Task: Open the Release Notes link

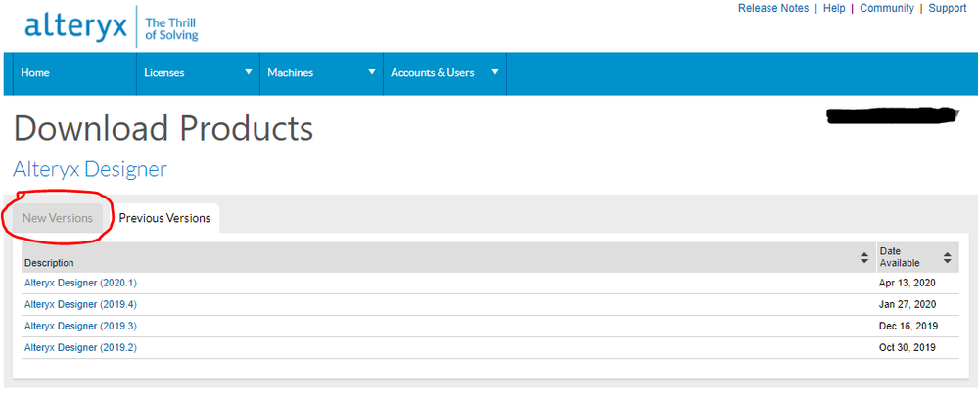Action: (x=772, y=8)
